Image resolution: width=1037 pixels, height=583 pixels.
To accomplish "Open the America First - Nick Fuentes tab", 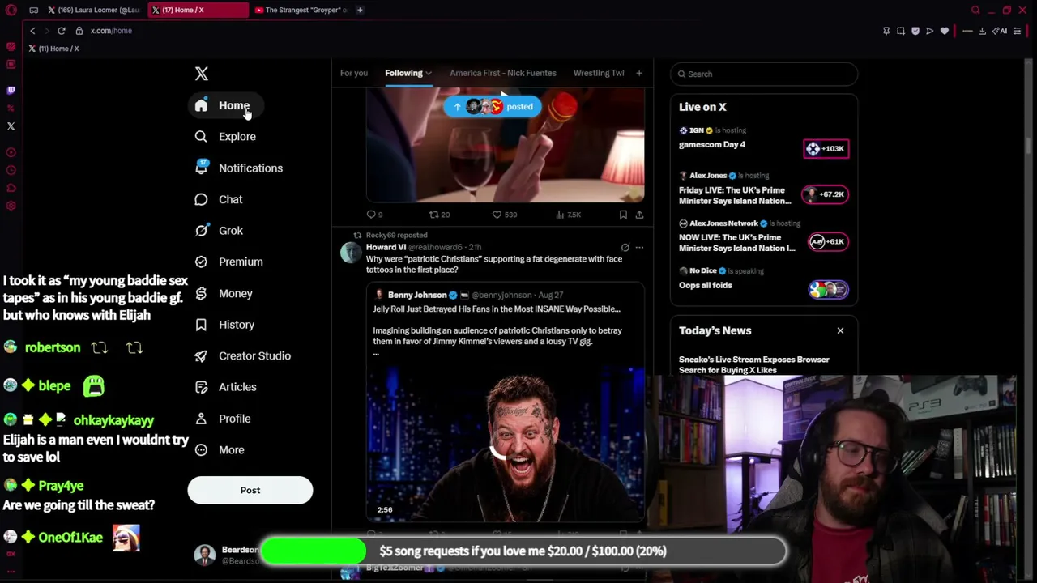I will 502,73.
